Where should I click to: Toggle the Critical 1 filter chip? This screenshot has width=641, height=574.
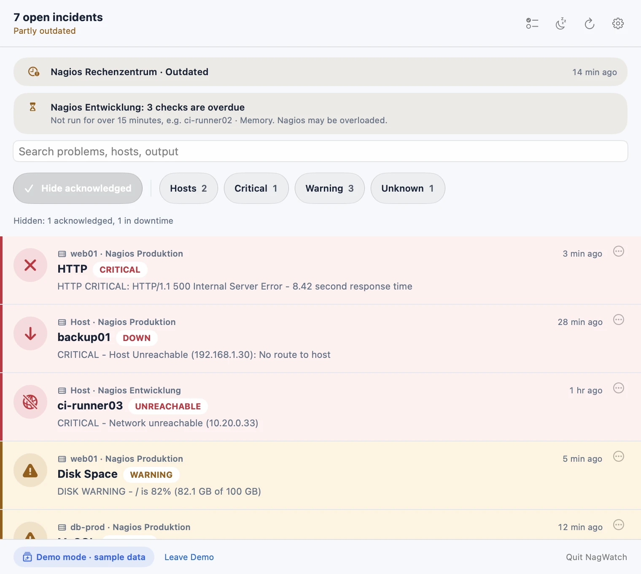click(256, 188)
